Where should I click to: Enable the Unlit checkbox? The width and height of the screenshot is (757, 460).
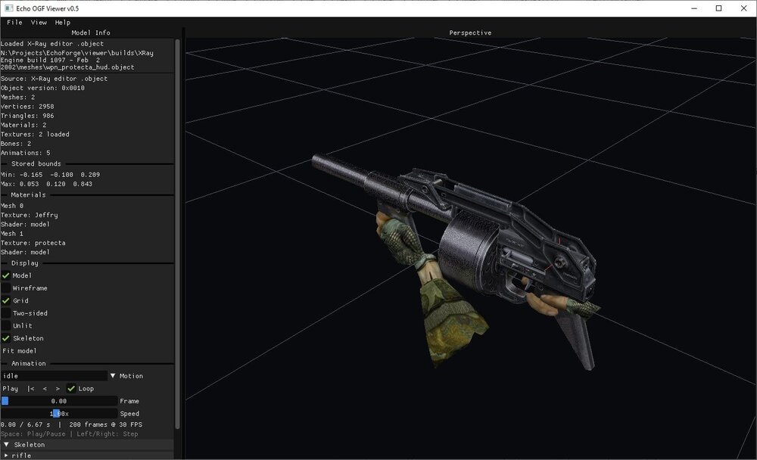6,326
